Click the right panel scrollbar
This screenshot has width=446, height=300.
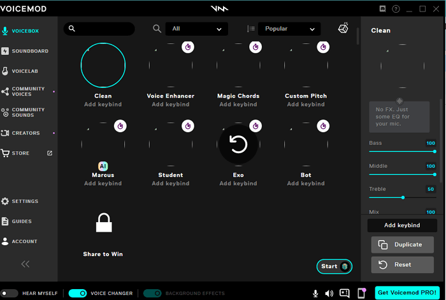coord(441,140)
